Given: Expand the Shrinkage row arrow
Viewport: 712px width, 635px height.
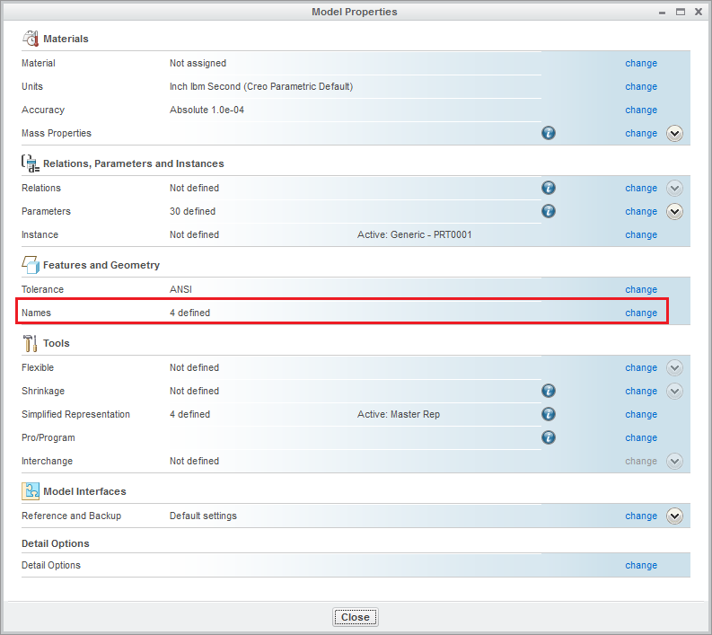Looking at the screenshot, I should click(x=675, y=391).
